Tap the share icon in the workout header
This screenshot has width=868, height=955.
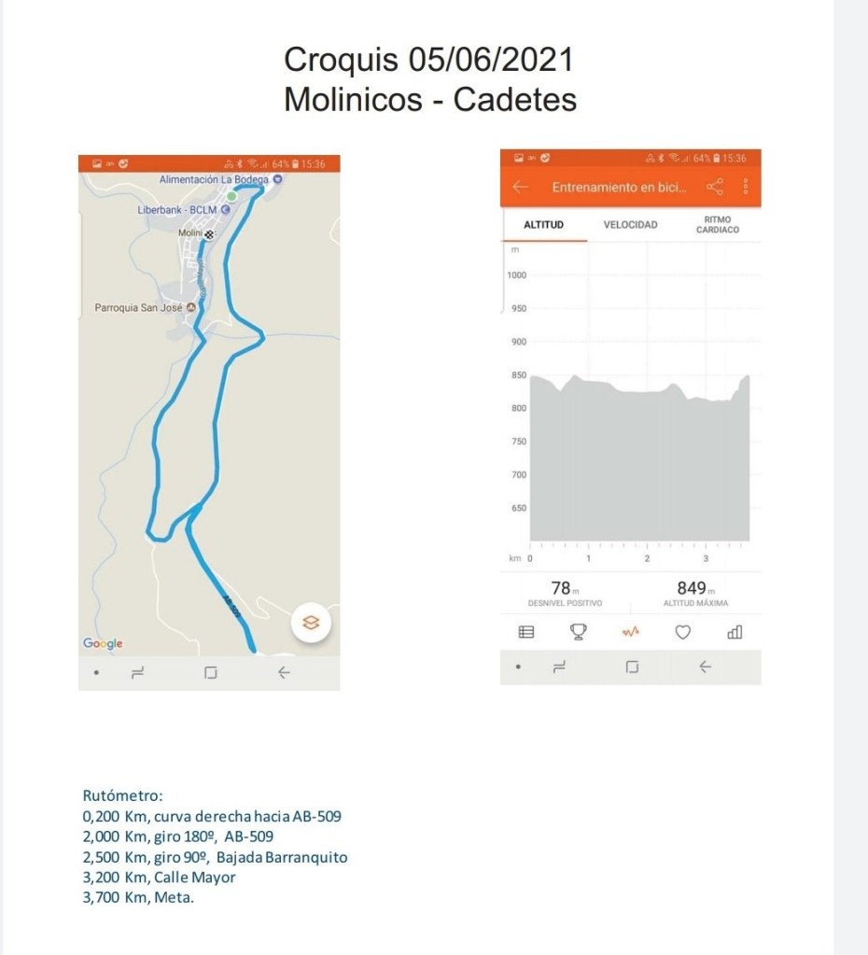click(x=715, y=188)
